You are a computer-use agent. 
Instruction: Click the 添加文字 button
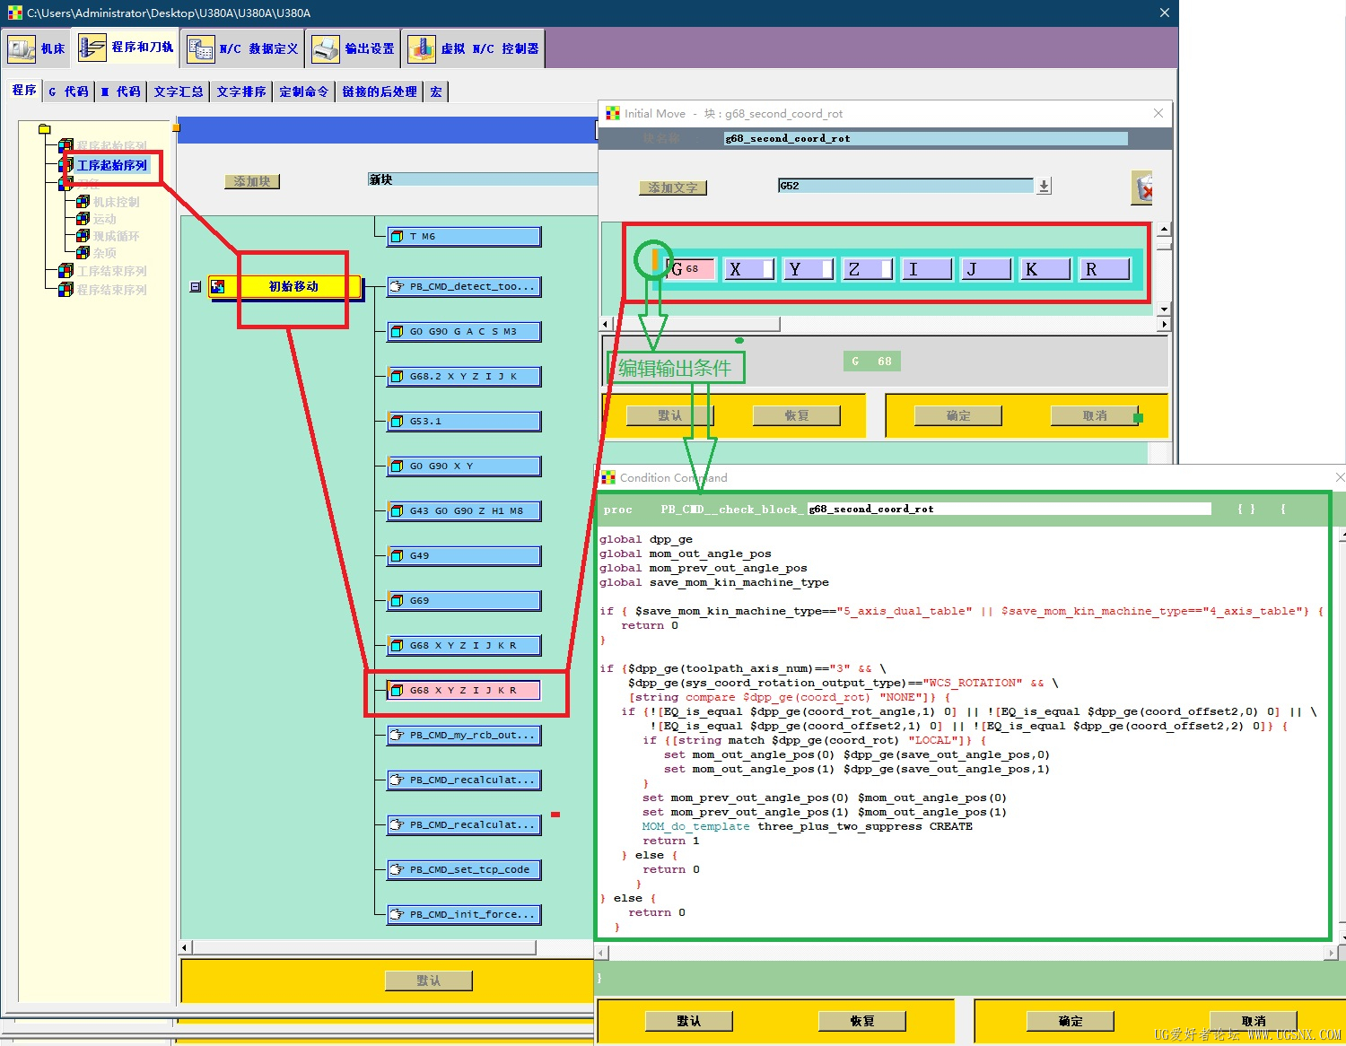[x=673, y=187]
